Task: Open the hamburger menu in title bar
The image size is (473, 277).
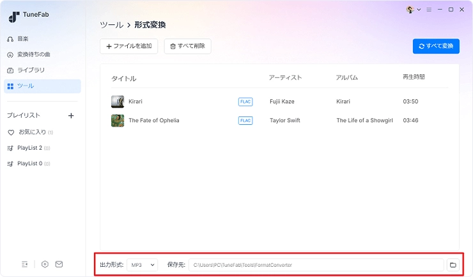Action: coord(429,10)
